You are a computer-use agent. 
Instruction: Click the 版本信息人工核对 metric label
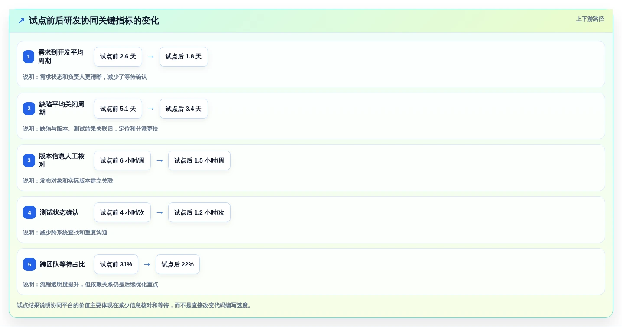point(62,160)
